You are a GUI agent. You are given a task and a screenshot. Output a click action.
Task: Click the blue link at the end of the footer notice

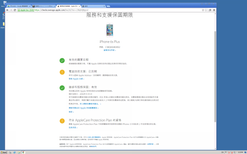pyautogui.click(x=94, y=146)
